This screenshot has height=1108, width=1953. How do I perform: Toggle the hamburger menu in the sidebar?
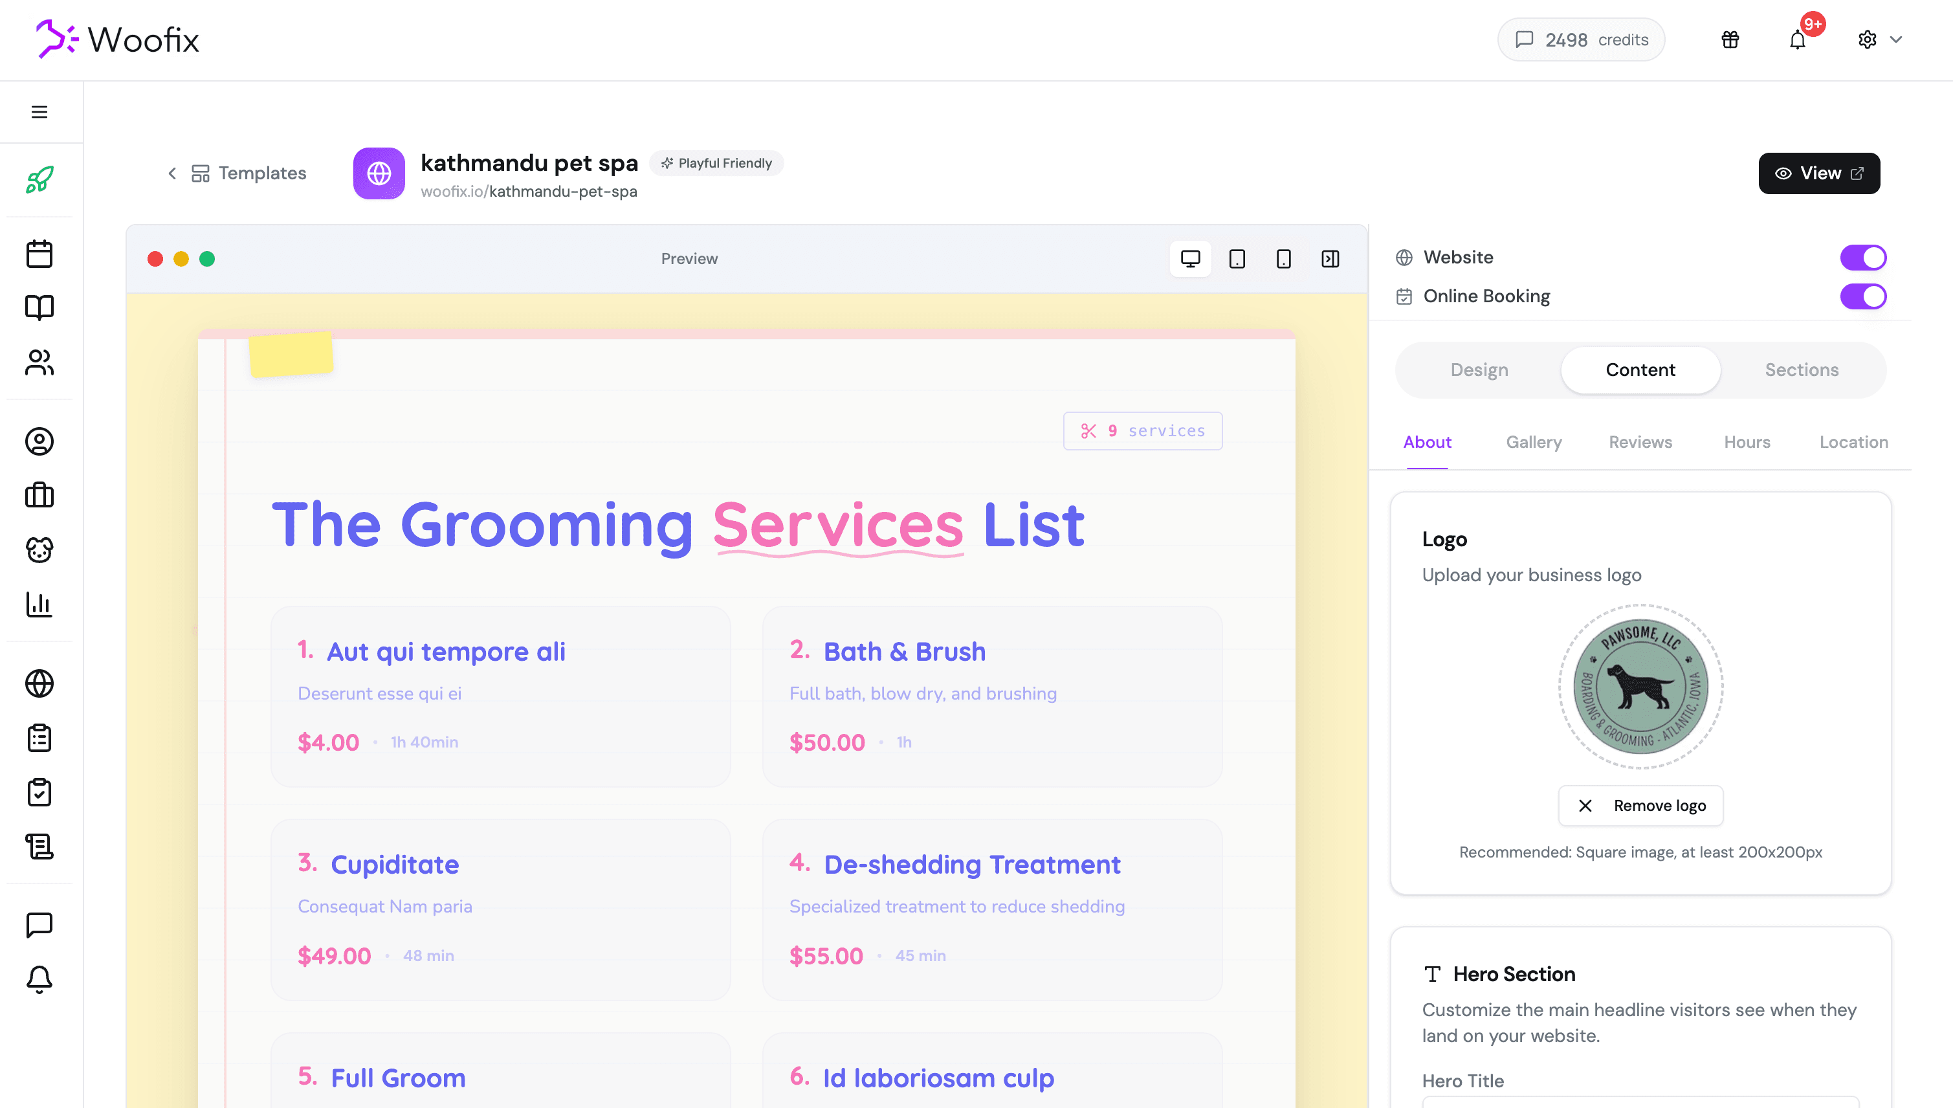(x=39, y=111)
